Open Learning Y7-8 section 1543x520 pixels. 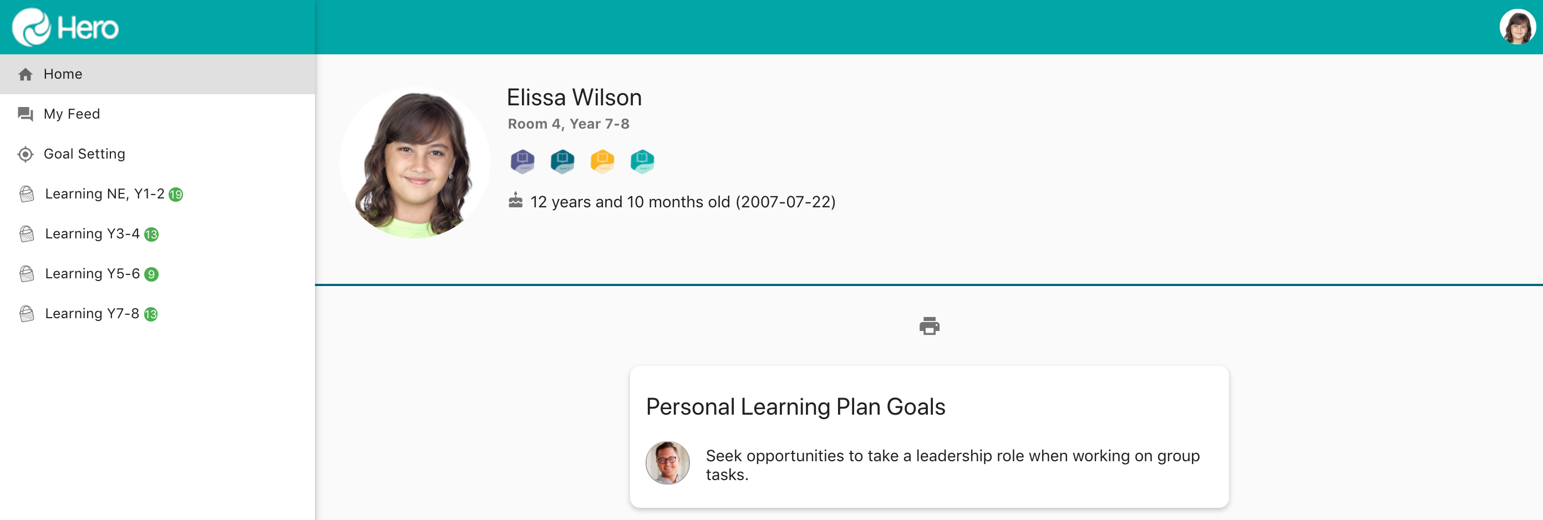coord(92,314)
